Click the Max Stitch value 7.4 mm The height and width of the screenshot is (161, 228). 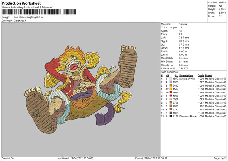(184, 58)
